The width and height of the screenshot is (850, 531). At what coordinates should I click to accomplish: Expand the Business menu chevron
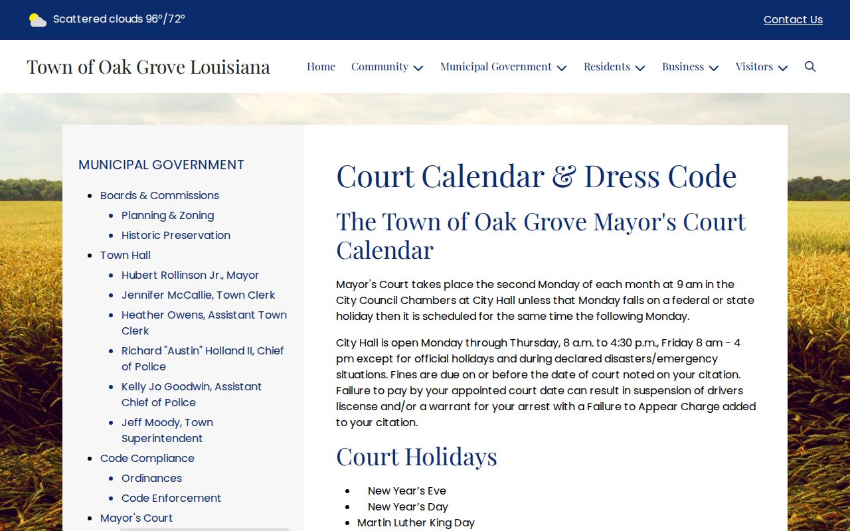click(x=714, y=68)
